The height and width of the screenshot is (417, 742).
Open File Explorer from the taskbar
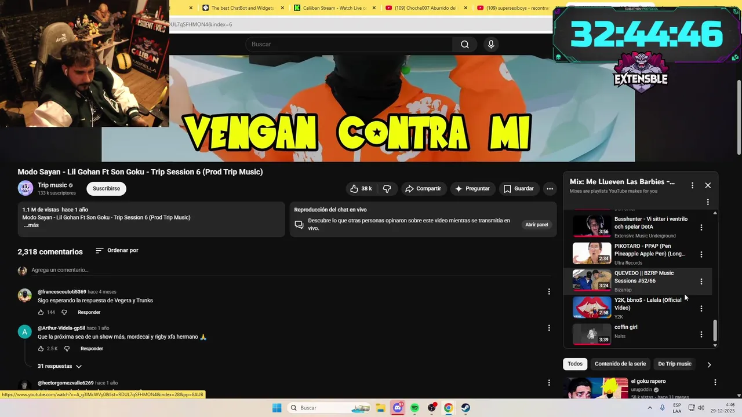(x=380, y=408)
